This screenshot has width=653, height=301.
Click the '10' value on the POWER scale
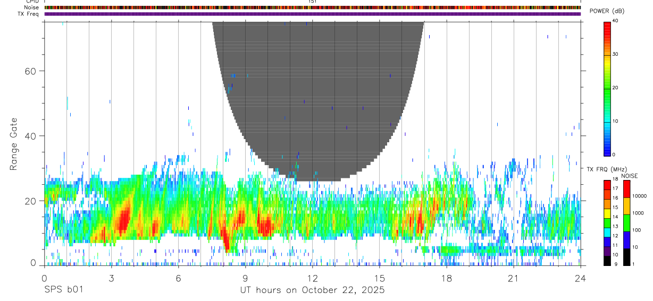click(x=616, y=121)
